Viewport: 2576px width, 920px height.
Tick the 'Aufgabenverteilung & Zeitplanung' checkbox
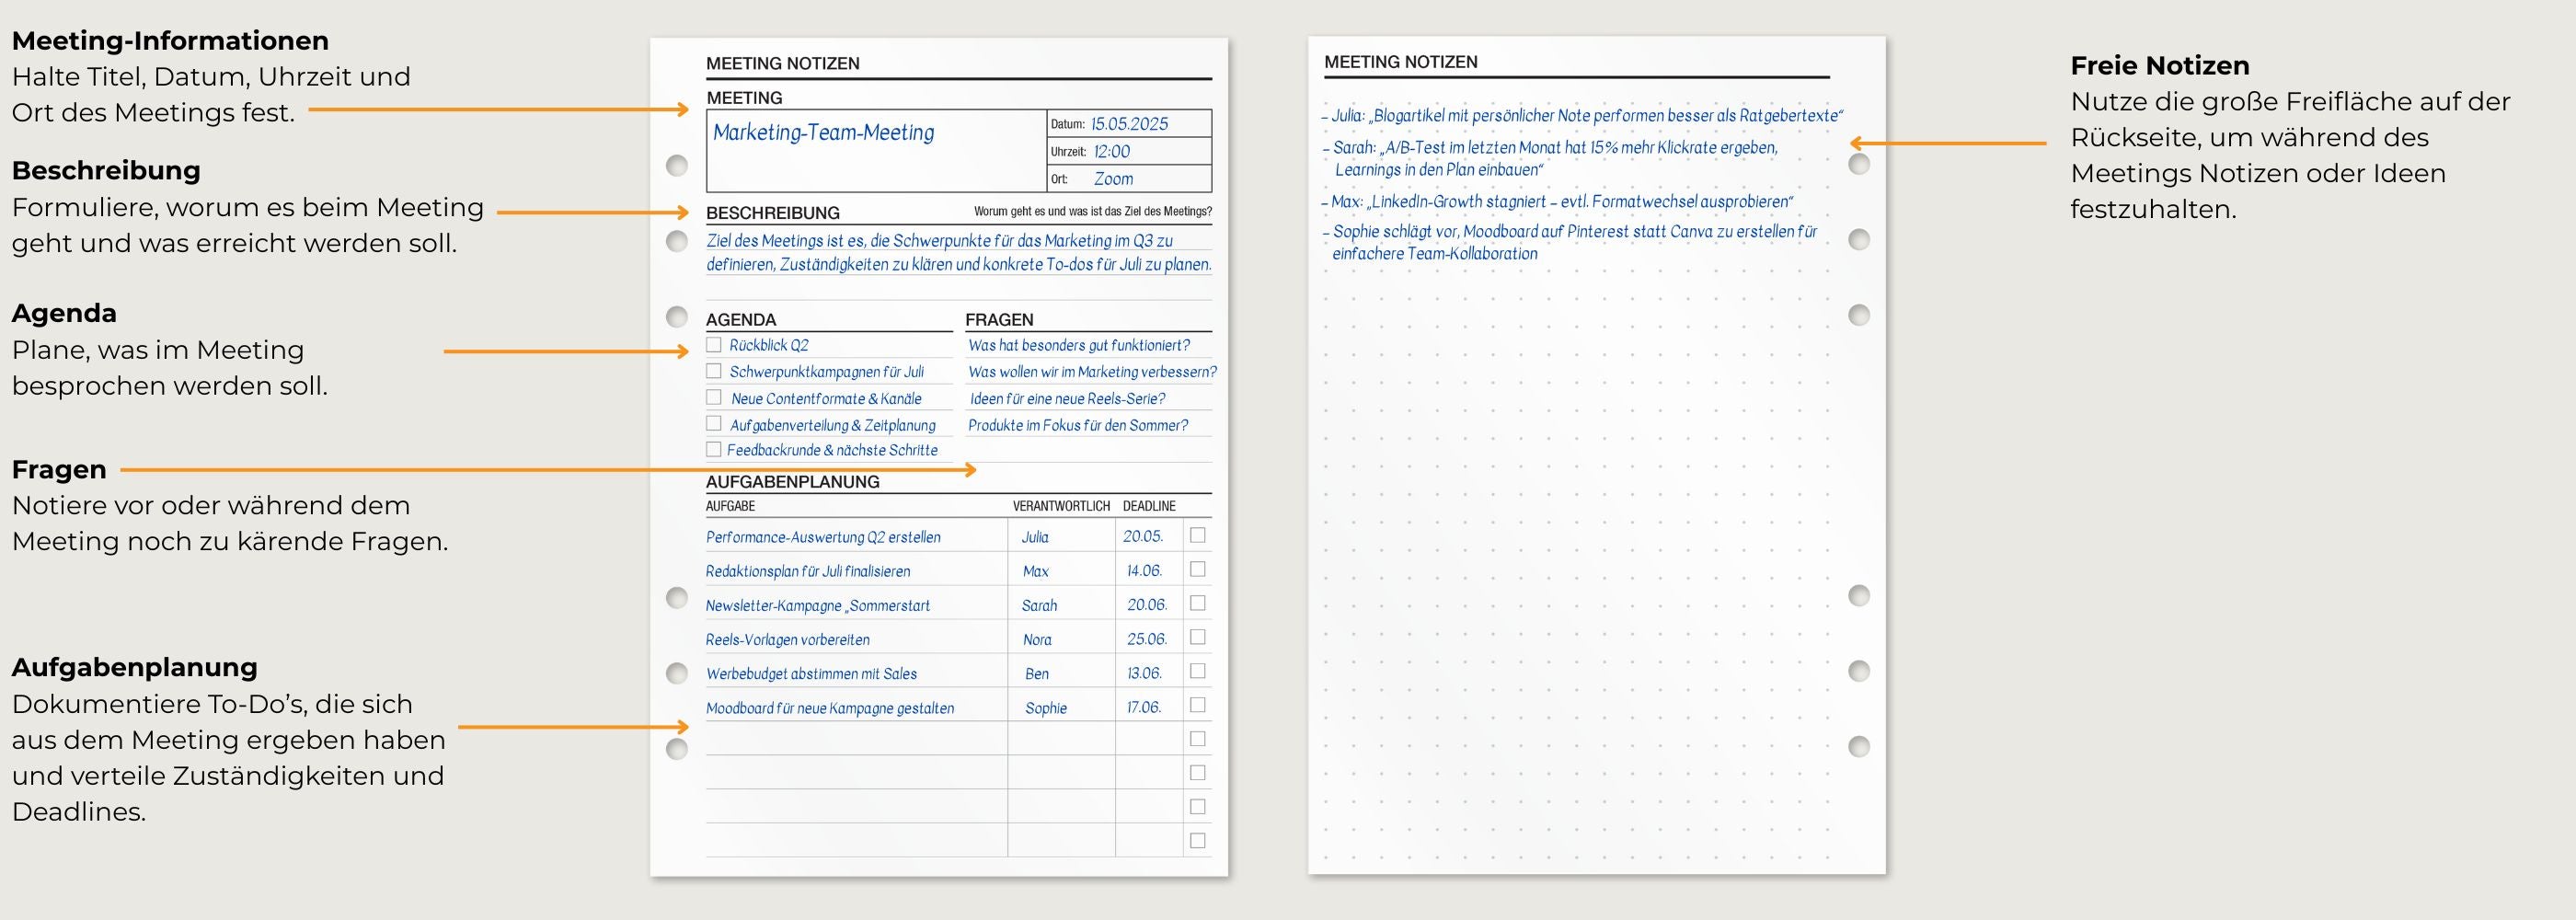point(714,424)
